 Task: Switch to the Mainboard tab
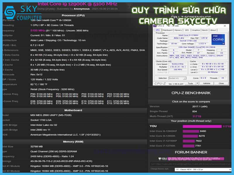[x=167, y=30]
